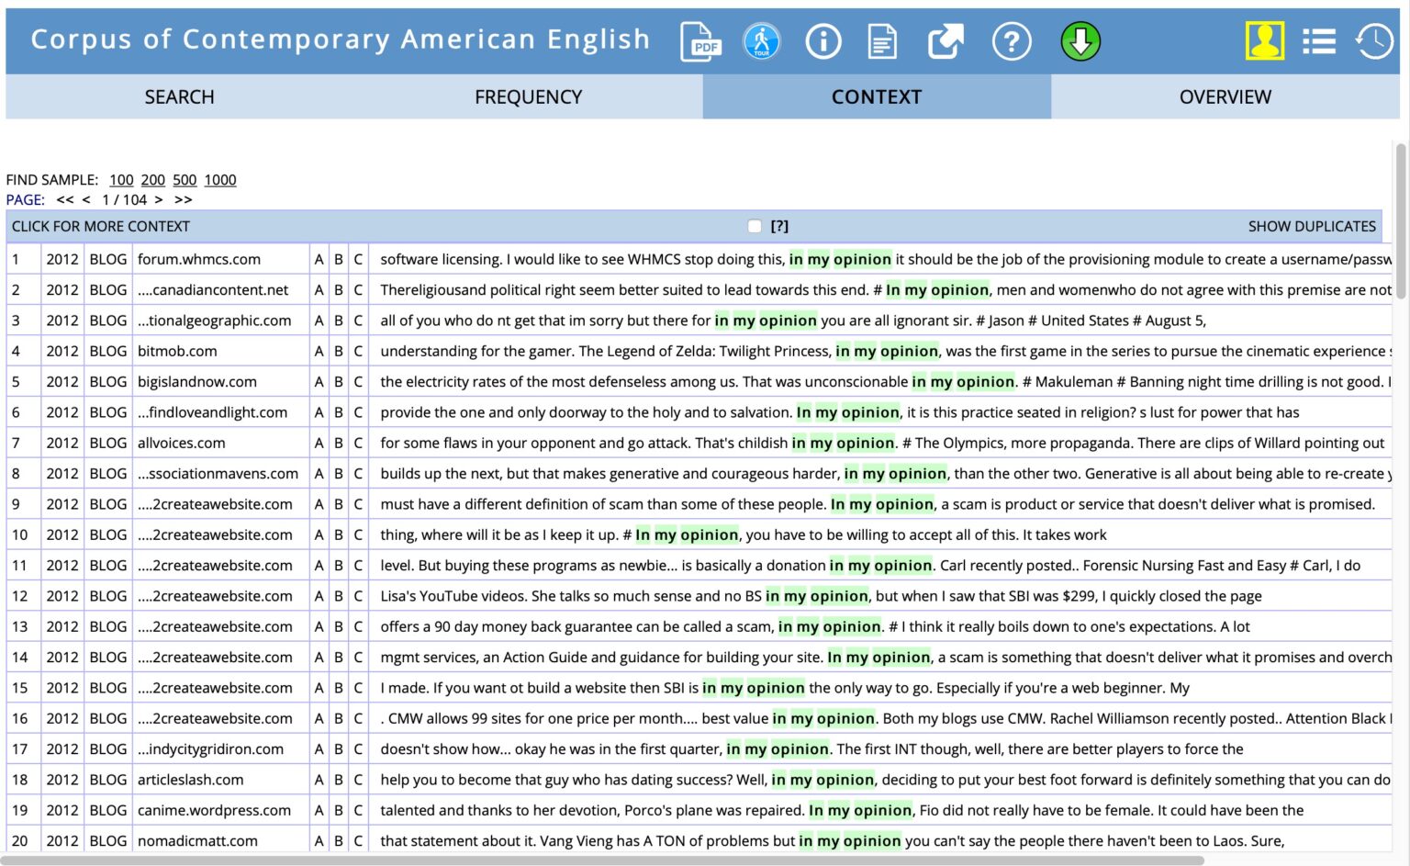Enable the checkbox beside the [?] marker
1410x866 pixels.
(x=755, y=225)
